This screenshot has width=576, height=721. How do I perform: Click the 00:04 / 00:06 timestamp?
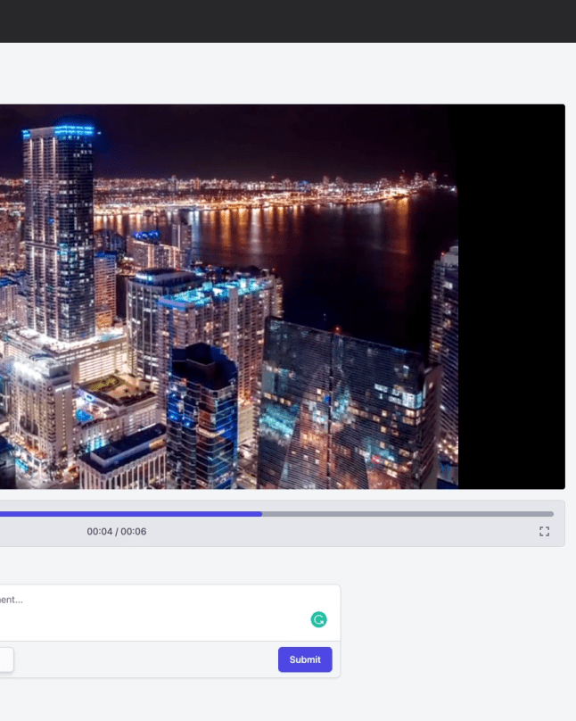(x=116, y=532)
